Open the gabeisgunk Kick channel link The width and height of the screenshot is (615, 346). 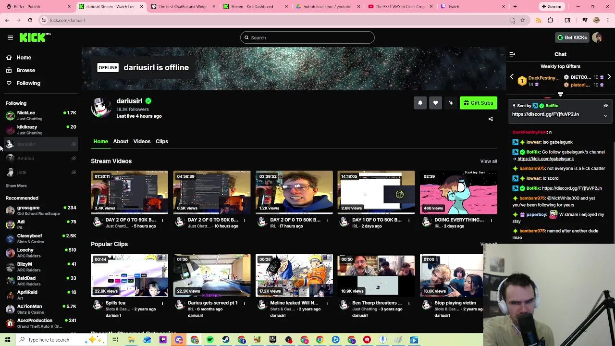click(x=545, y=159)
